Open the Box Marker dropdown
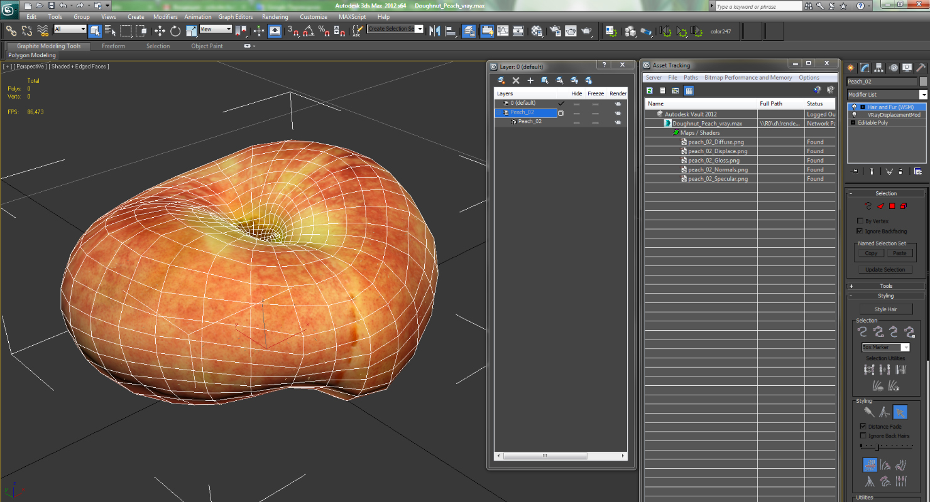The height and width of the screenshot is (502, 930). pos(885,347)
